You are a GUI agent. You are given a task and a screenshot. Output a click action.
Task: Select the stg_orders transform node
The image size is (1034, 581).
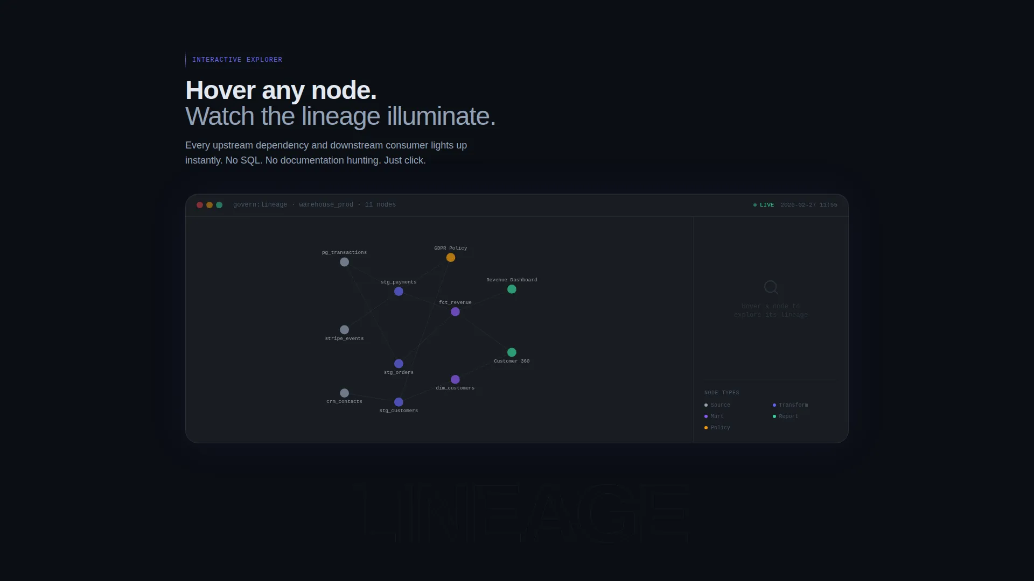pos(399,364)
